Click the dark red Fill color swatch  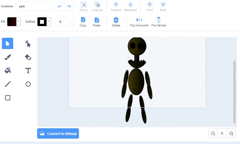12,22
